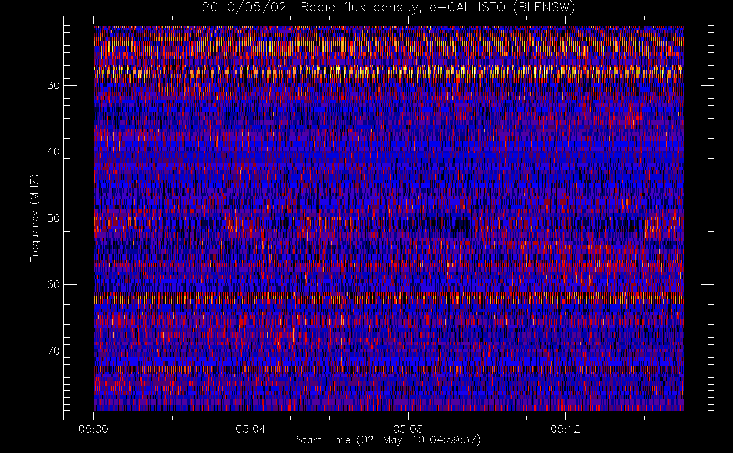Click the "Start Time (02-May-10 04:59:37)" label

click(389, 440)
